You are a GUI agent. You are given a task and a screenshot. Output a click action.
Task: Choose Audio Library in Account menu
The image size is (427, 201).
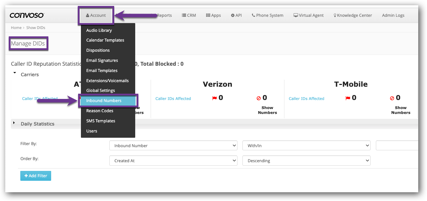(99, 30)
